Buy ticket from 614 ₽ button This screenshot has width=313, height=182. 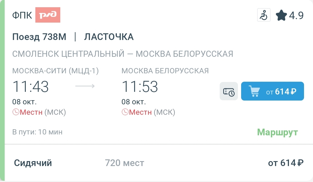(x=272, y=91)
